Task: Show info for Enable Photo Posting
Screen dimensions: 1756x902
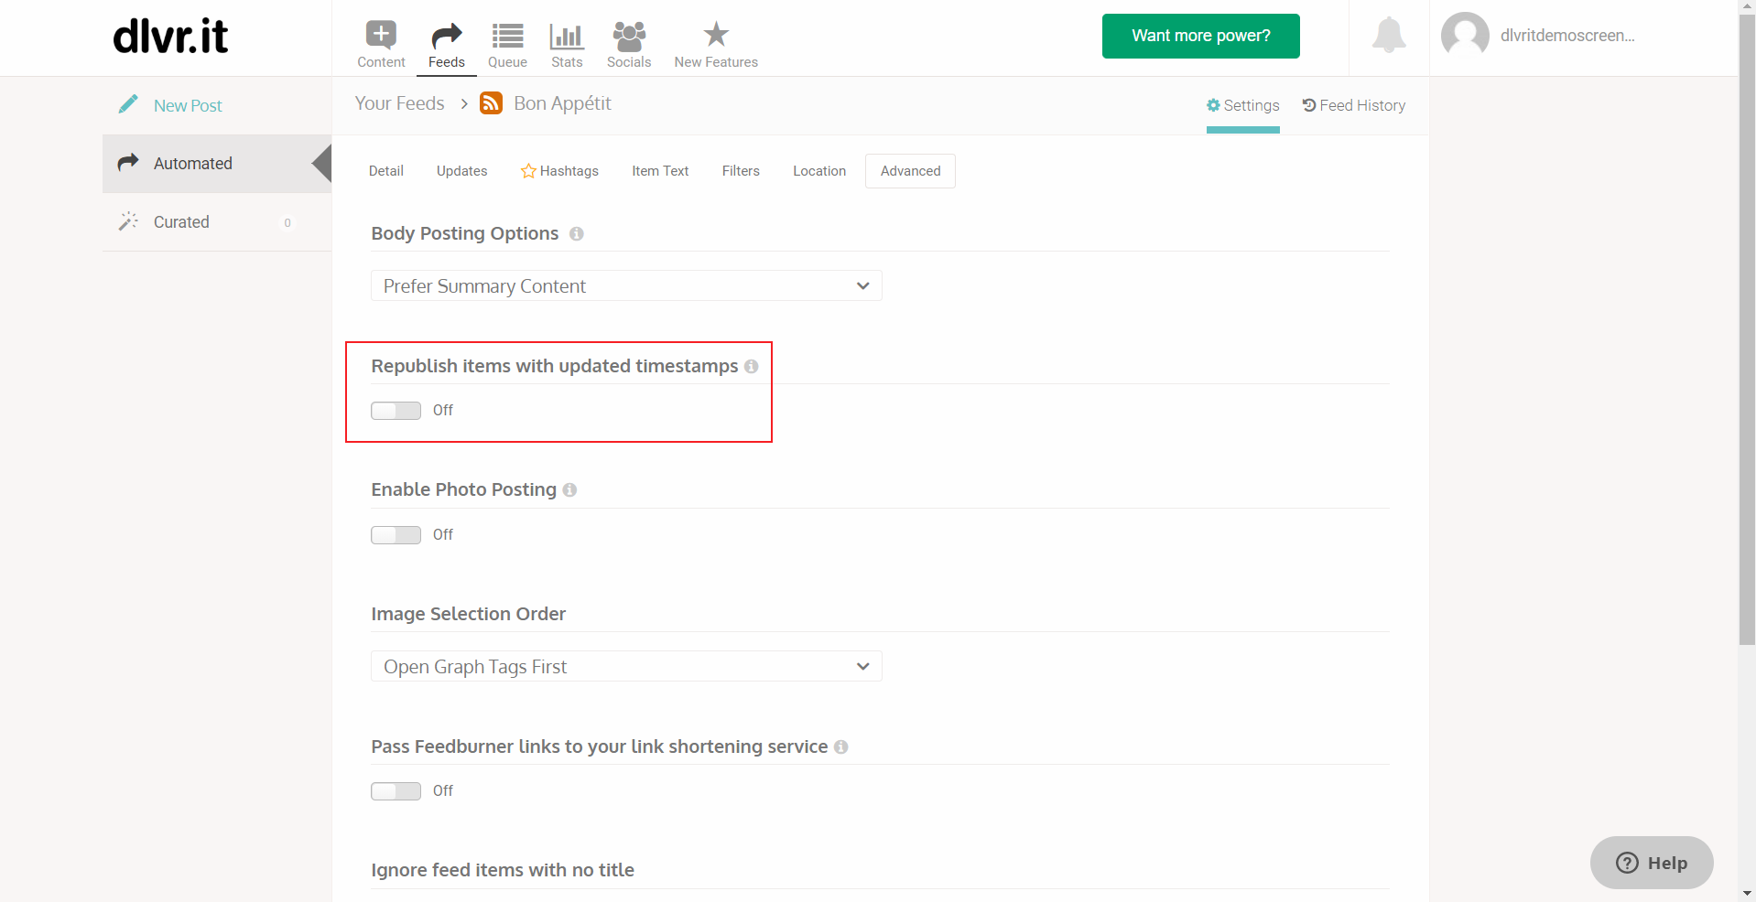Action: 569,490
